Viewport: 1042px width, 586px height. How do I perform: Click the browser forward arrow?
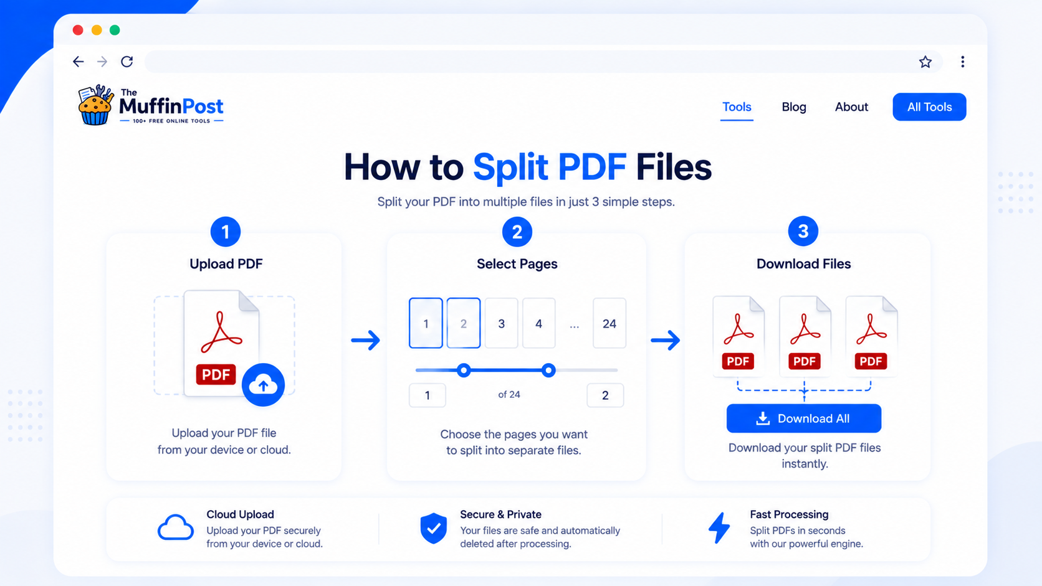(102, 62)
